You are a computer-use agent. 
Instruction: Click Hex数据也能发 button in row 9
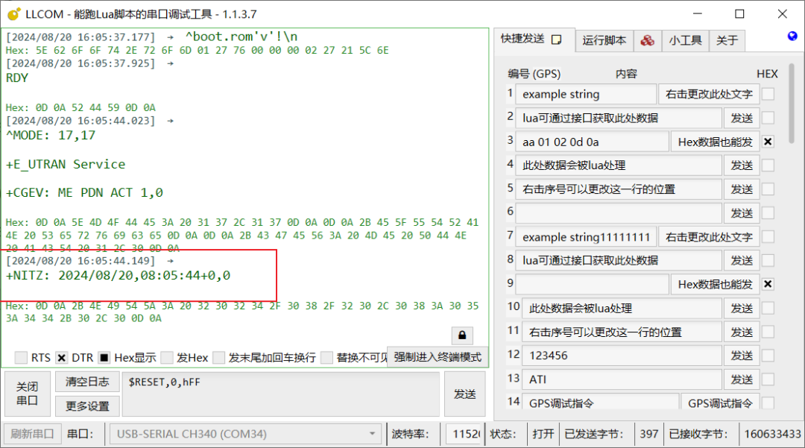click(x=715, y=284)
